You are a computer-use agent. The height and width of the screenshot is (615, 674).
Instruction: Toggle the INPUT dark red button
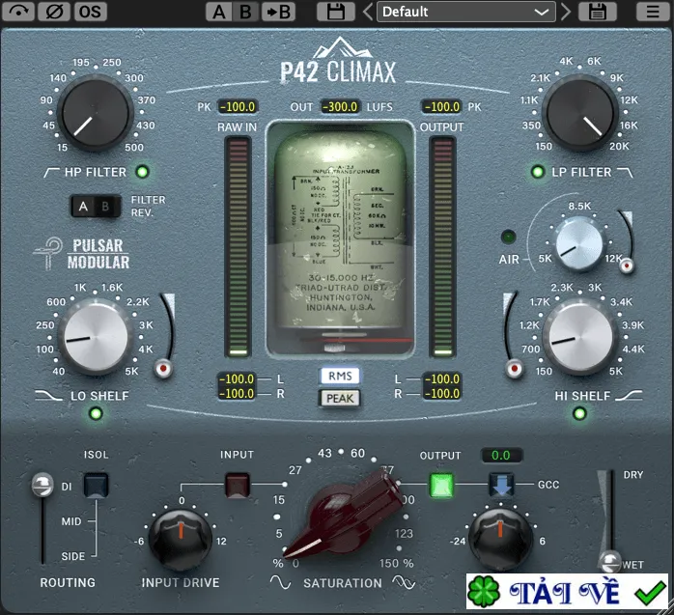(x=238, y=485)
